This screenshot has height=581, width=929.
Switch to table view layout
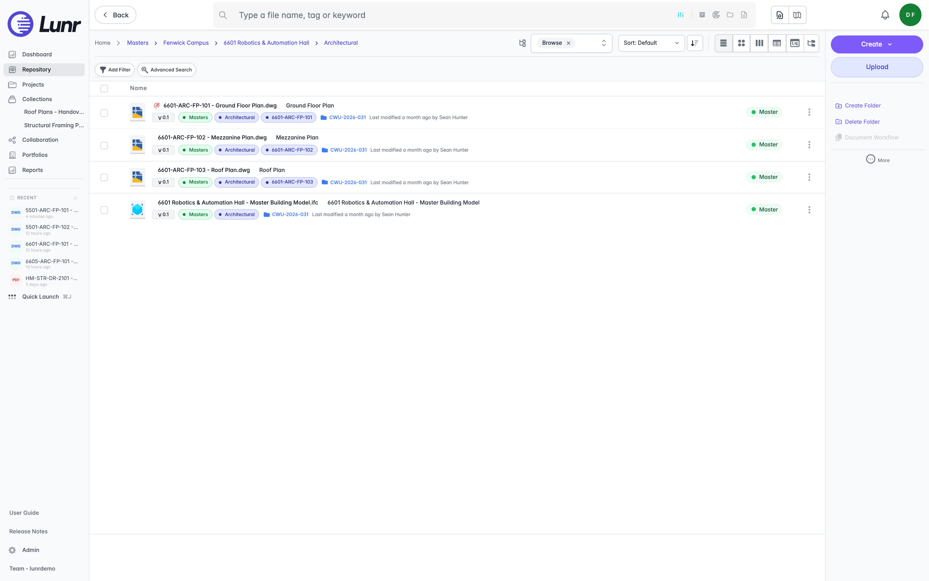(777, 43)
